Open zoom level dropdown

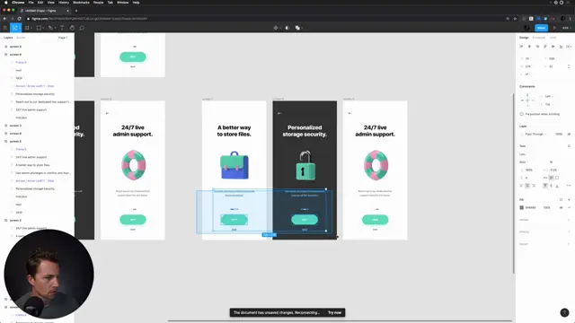click(567, 28)
